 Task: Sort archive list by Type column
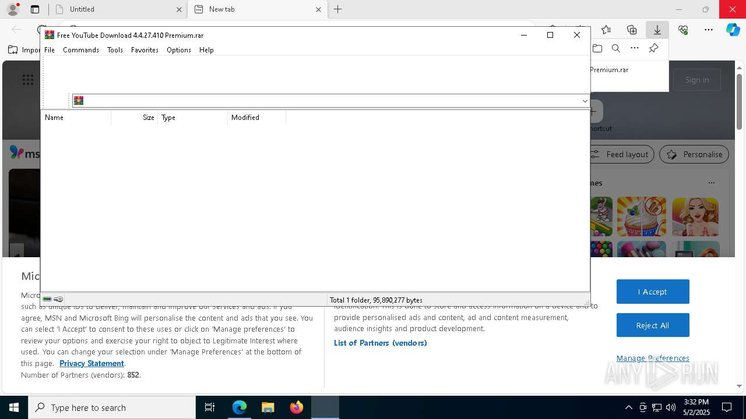tap(193, 118)
